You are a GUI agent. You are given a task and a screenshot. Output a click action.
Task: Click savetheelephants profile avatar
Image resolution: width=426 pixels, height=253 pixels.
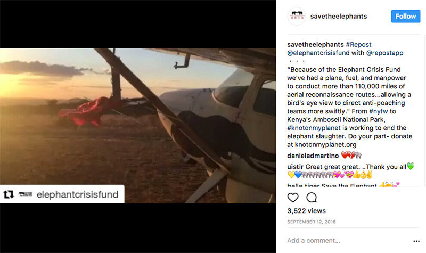pyautogui.click(x=296, y=16)
